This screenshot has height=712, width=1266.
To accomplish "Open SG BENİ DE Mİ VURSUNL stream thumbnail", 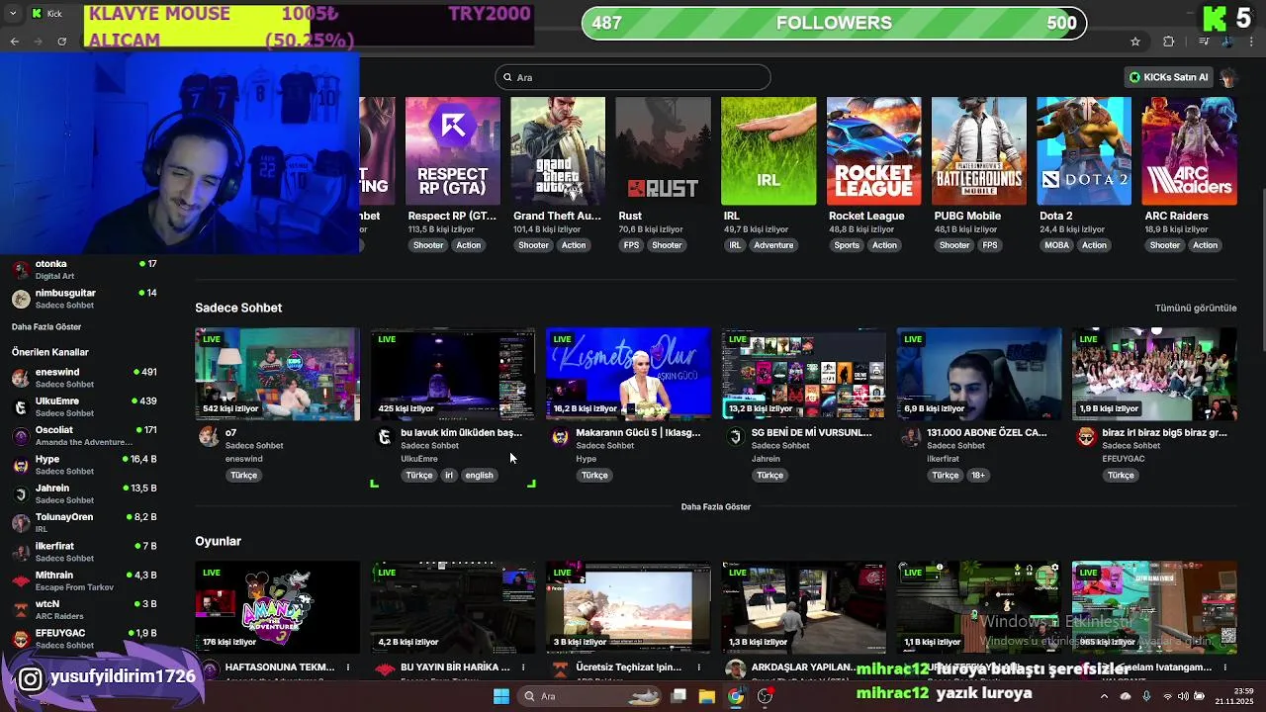I will coord(803,374).
